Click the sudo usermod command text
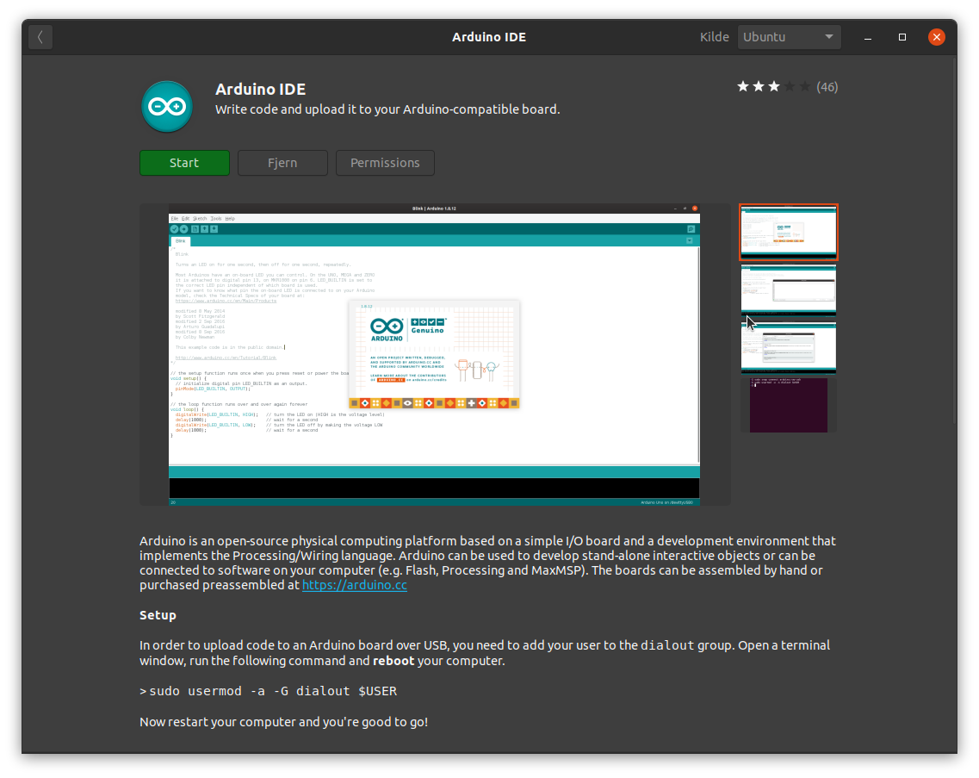Viewport: 979px width, 778px height. click(x=273, y=691)
